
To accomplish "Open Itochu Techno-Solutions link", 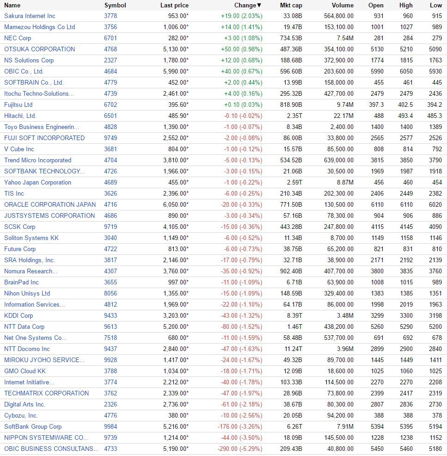I will (x=39, y=93).
